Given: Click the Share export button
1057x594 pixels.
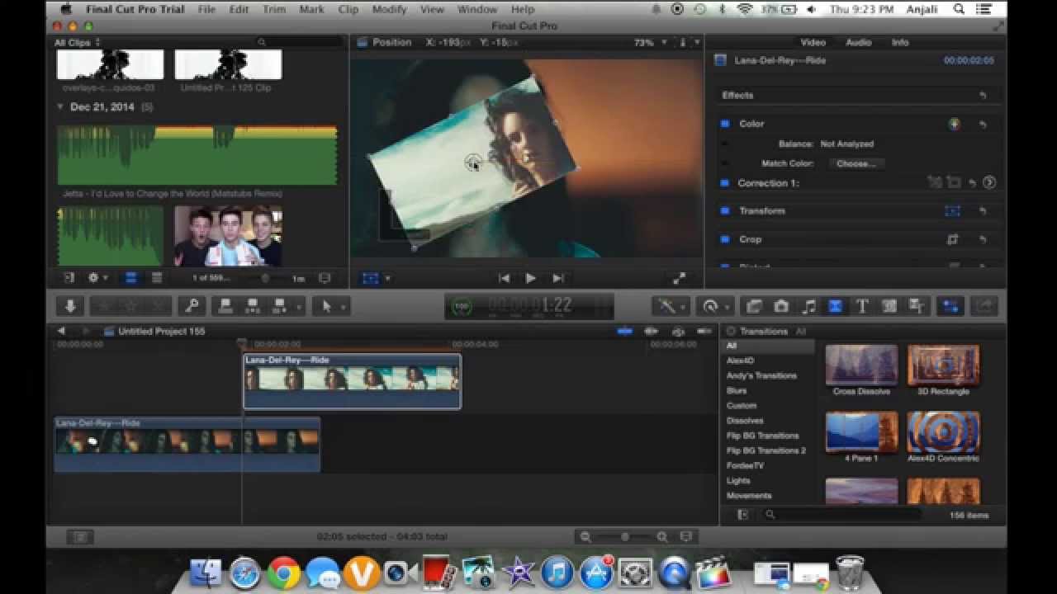Looking at the screenshot, I should click(x=984, y=306).
